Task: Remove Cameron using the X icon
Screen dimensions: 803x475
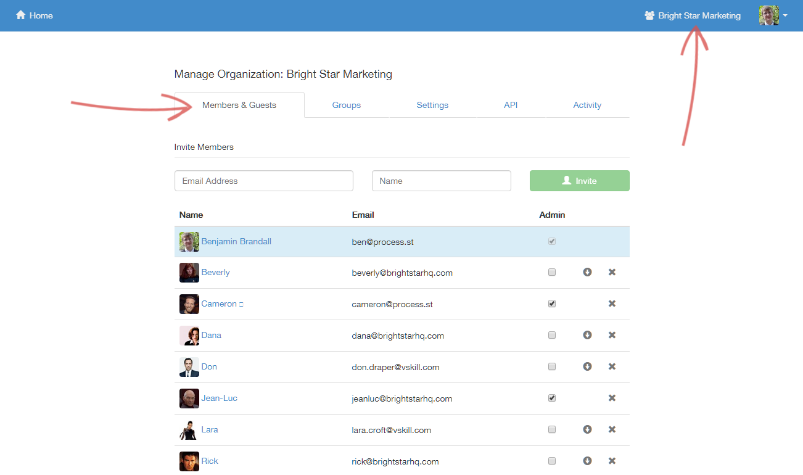Action: 612,304
